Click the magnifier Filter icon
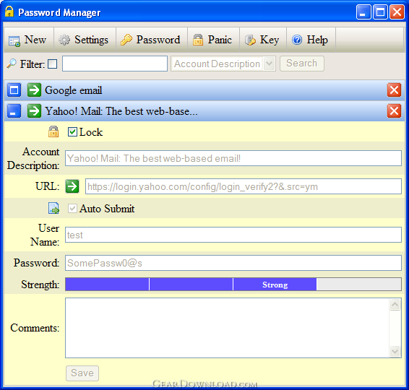The image size is (409, 390). pyautogui.click(x=12, y=64)
